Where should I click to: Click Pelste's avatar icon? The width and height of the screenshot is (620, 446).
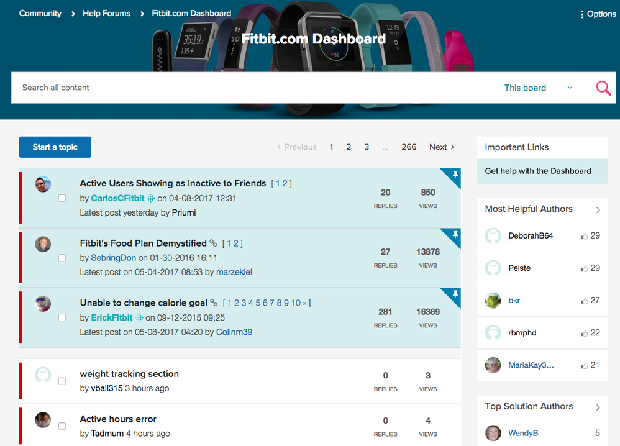[x=493, y=268]
